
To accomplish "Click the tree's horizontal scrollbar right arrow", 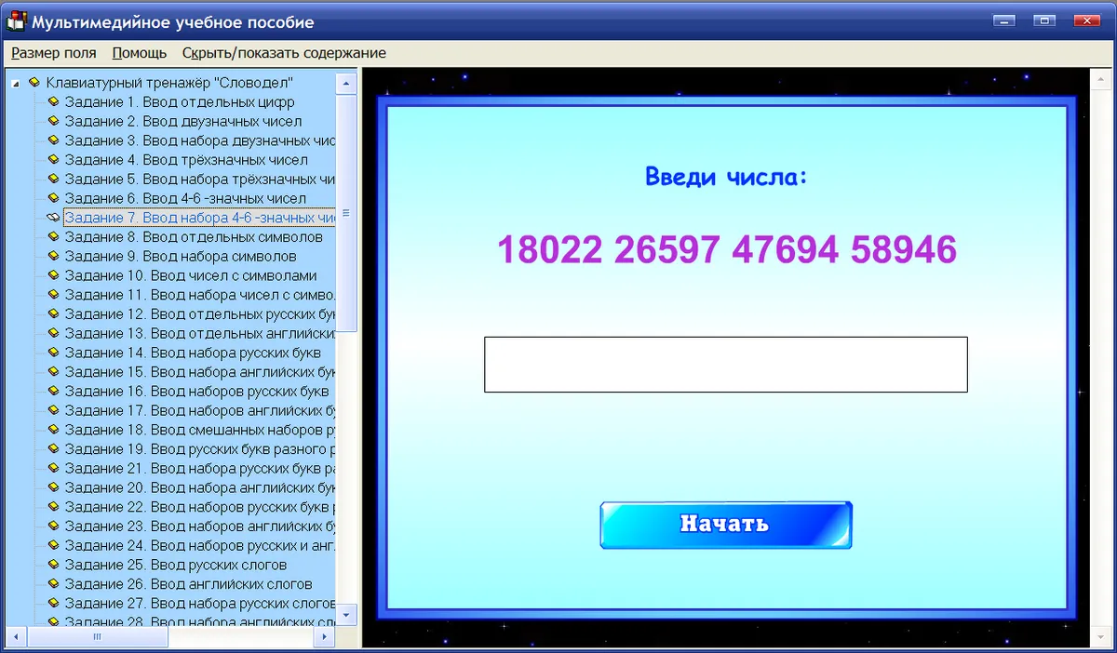I will pos(325,637).
